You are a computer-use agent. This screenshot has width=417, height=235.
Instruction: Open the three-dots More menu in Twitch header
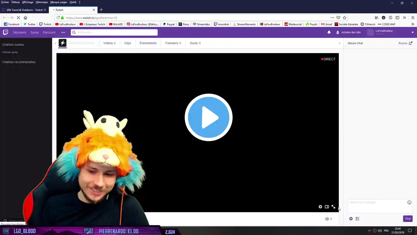tap(63, 32)
